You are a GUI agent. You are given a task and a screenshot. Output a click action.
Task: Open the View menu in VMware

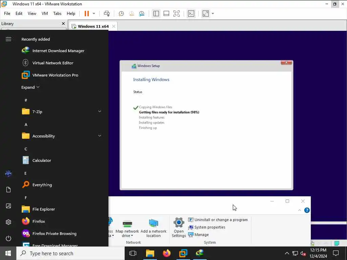[x=32, y=14]
